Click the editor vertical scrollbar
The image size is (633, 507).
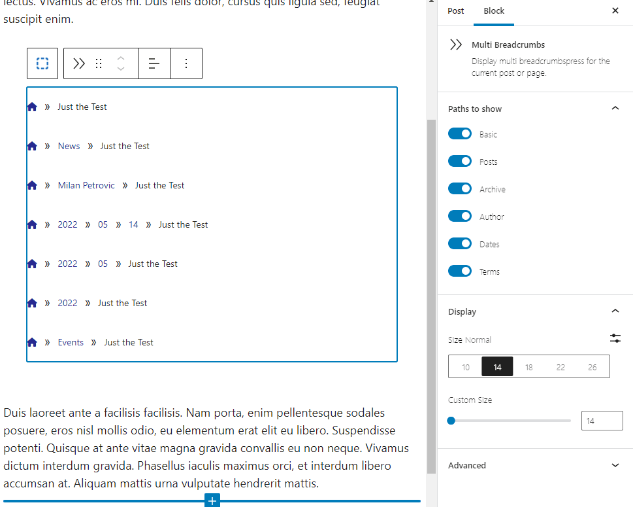pyautogui.click(x=431, y=296)
